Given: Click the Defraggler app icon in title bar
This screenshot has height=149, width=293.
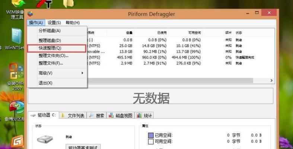Looking at the screenshot, I should [30, 13].
